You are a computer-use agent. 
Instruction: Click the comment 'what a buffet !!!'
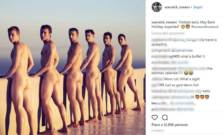click(x=193, y=57)
